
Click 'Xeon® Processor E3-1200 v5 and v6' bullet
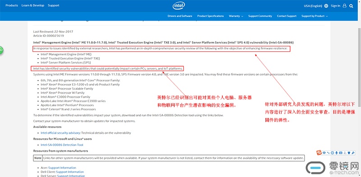point(80,84)
